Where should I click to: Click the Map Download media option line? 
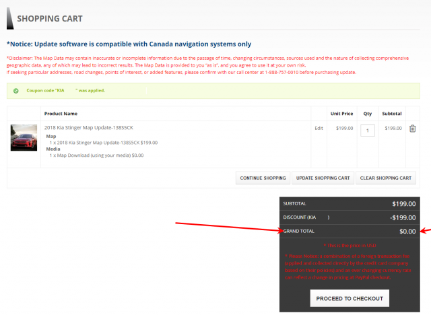96,155
